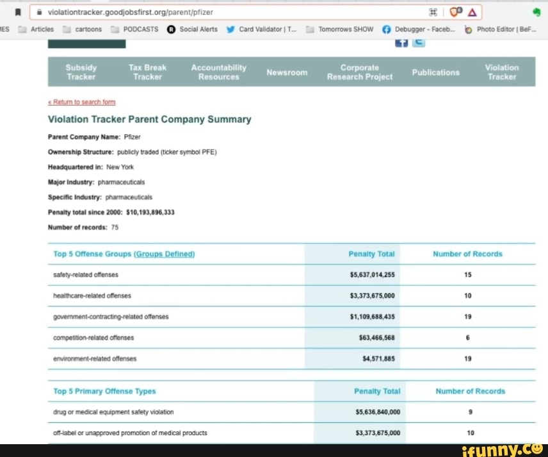Image resolution: width=548 pixels, height=457 pixels.
Task: Open the Newsroom navigation item
Action: [287, 72]
